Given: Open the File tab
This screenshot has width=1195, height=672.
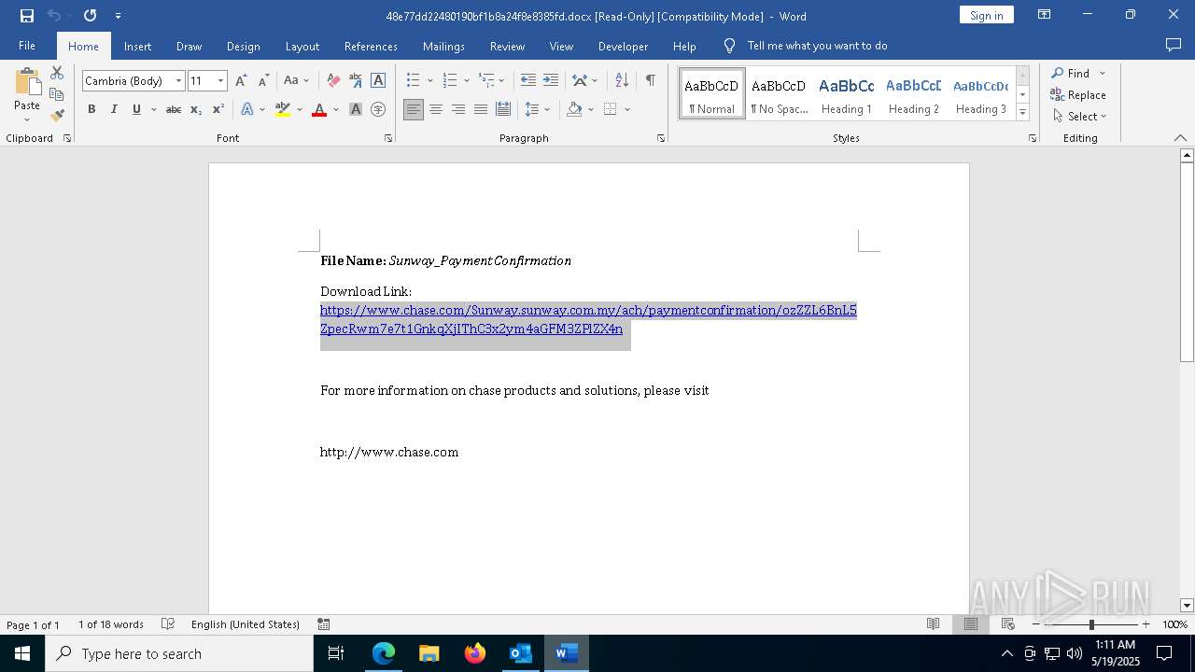Looking at the screenshot, I should (x=27, y=46).
